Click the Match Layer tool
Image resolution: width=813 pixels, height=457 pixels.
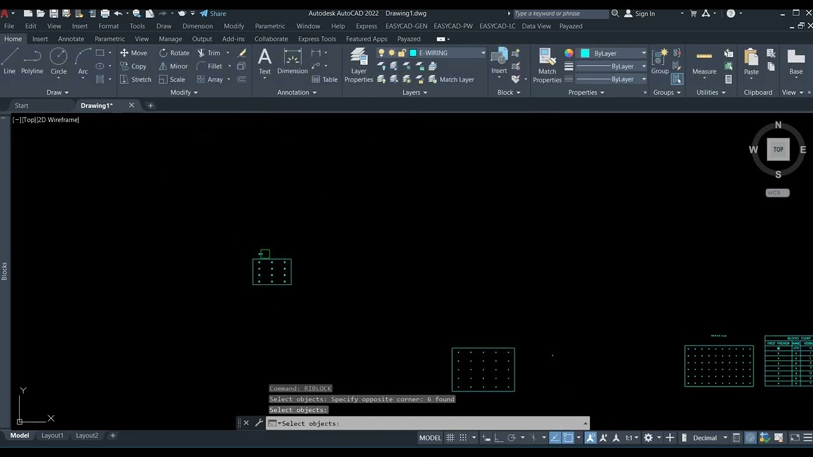tap(451, 79)
